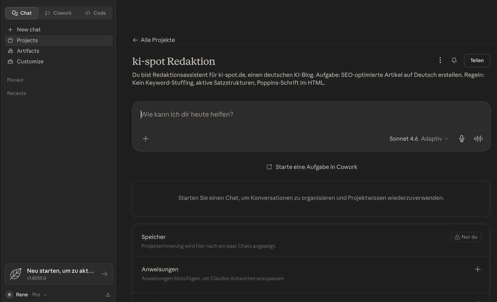Click the New chat plus icon
This screenshot has width=497, height=302.
[x=10, y=30]
